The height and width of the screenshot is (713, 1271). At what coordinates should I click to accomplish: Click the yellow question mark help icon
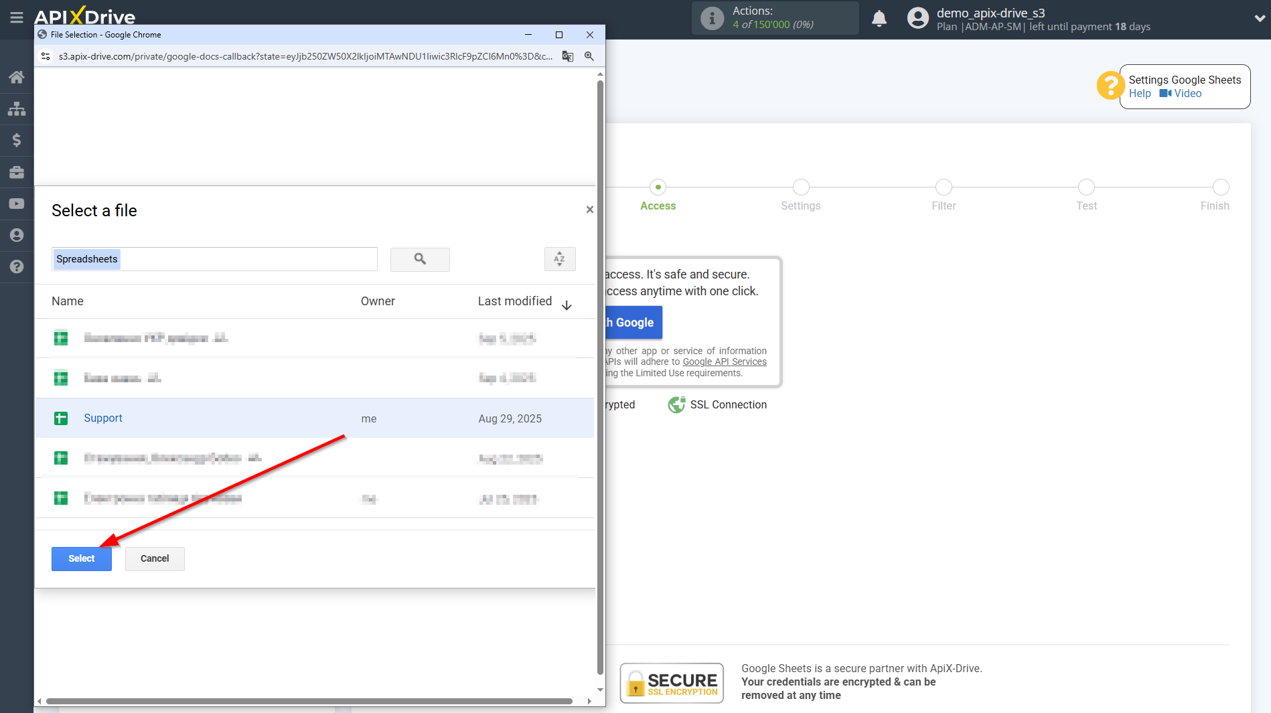[x=1110, y=86]
